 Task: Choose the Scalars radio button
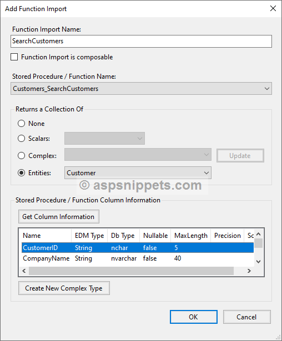21,139
